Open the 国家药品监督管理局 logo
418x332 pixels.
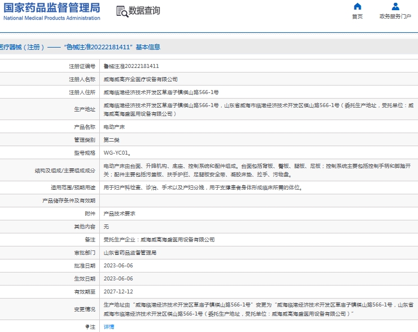tap(52, 8)
